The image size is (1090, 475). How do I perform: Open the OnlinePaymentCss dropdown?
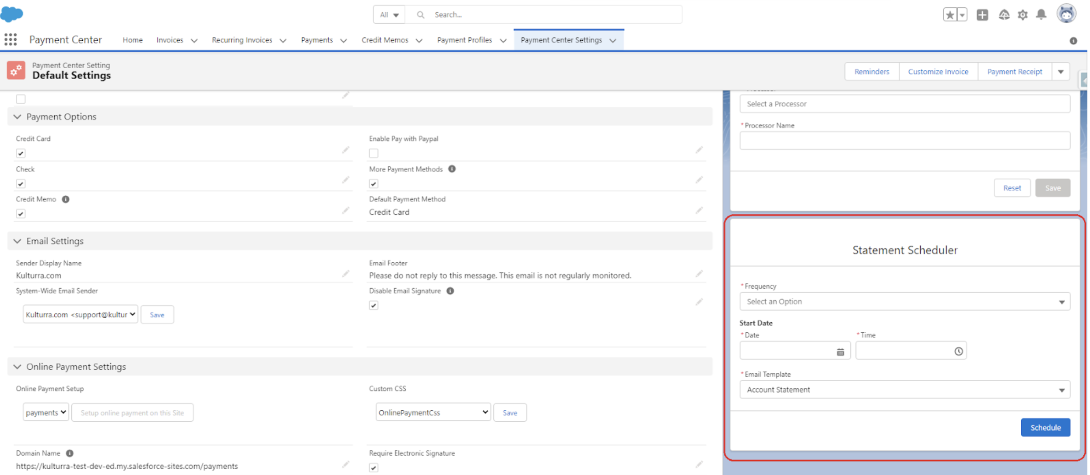point(432,412)
